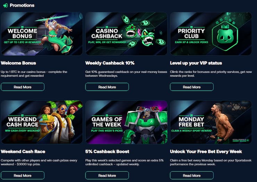Image resolution: width=257 pixels, height=182 pixels.
Task: Open the Games of the Week banner
Action: [x=126, y=122]
